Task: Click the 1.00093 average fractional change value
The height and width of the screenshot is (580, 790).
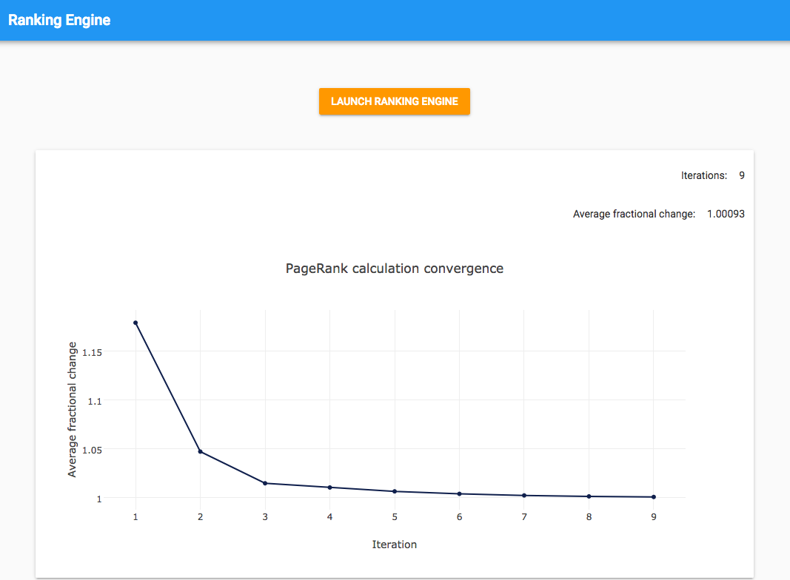Action: click(x=726, y=215)
